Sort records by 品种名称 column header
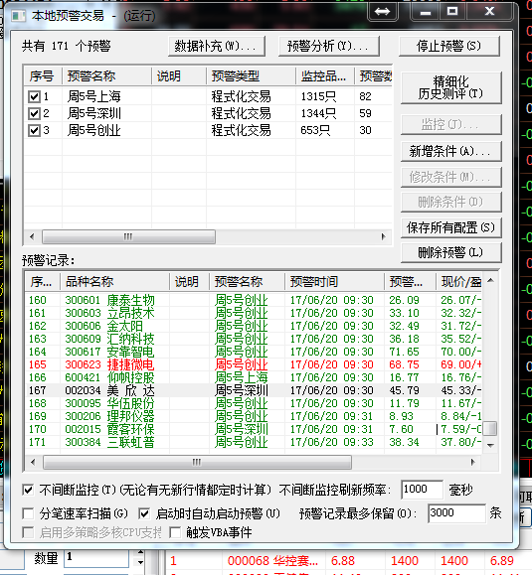 click(114, 282)
